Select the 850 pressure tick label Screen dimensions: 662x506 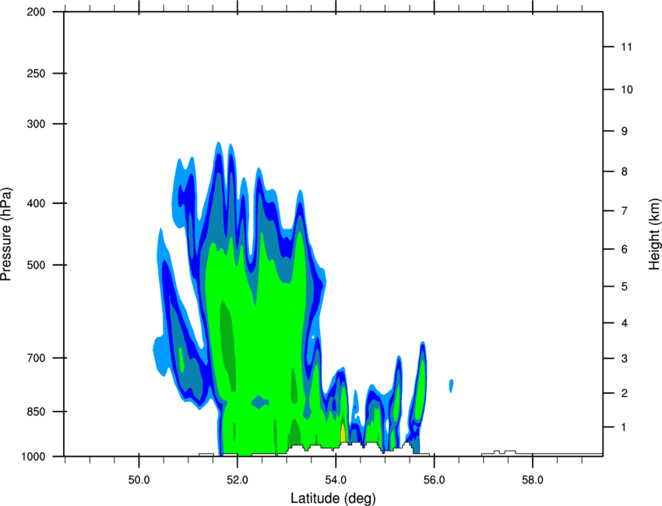click(36, 412)
